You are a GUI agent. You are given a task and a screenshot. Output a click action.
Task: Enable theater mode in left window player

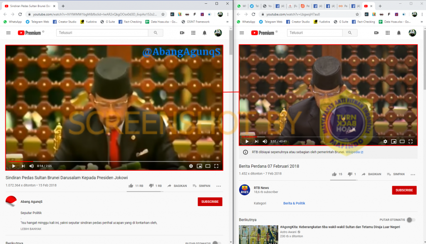pos(208,166)
